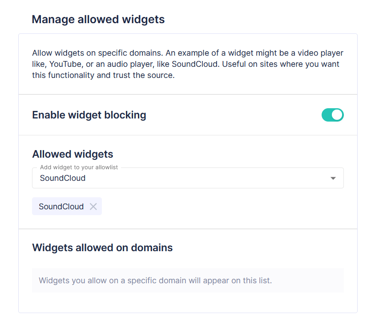
Task: Click the Allowed widgets section title
Action: [x=73, y=154]
